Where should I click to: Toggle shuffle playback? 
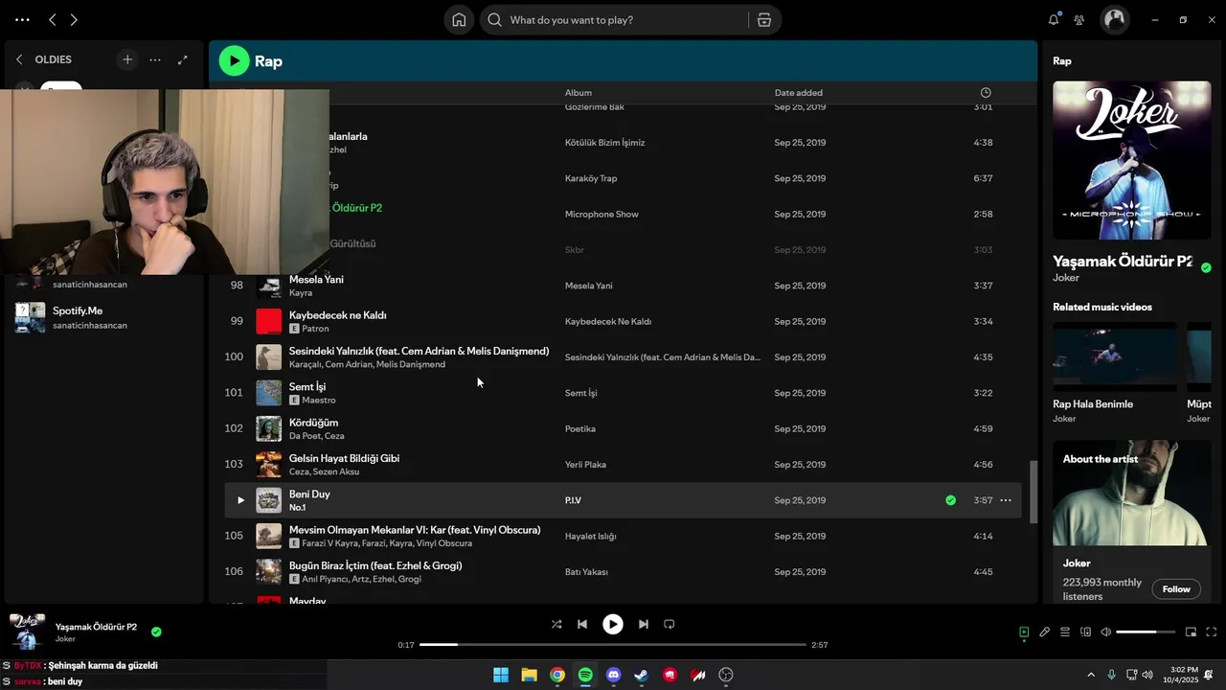(556, 624)
